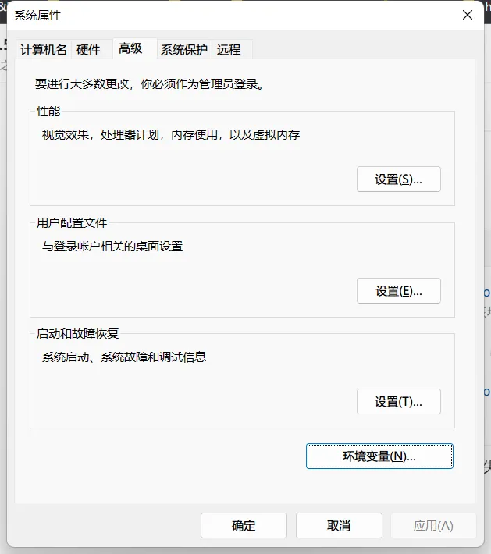Click the 视觉效果 description text

coord(171,135)
